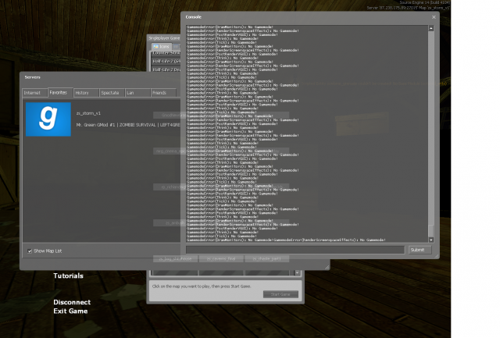This screenshot has height=338, width=500.
Task: Close the Console window
Action: coord(433,16)
